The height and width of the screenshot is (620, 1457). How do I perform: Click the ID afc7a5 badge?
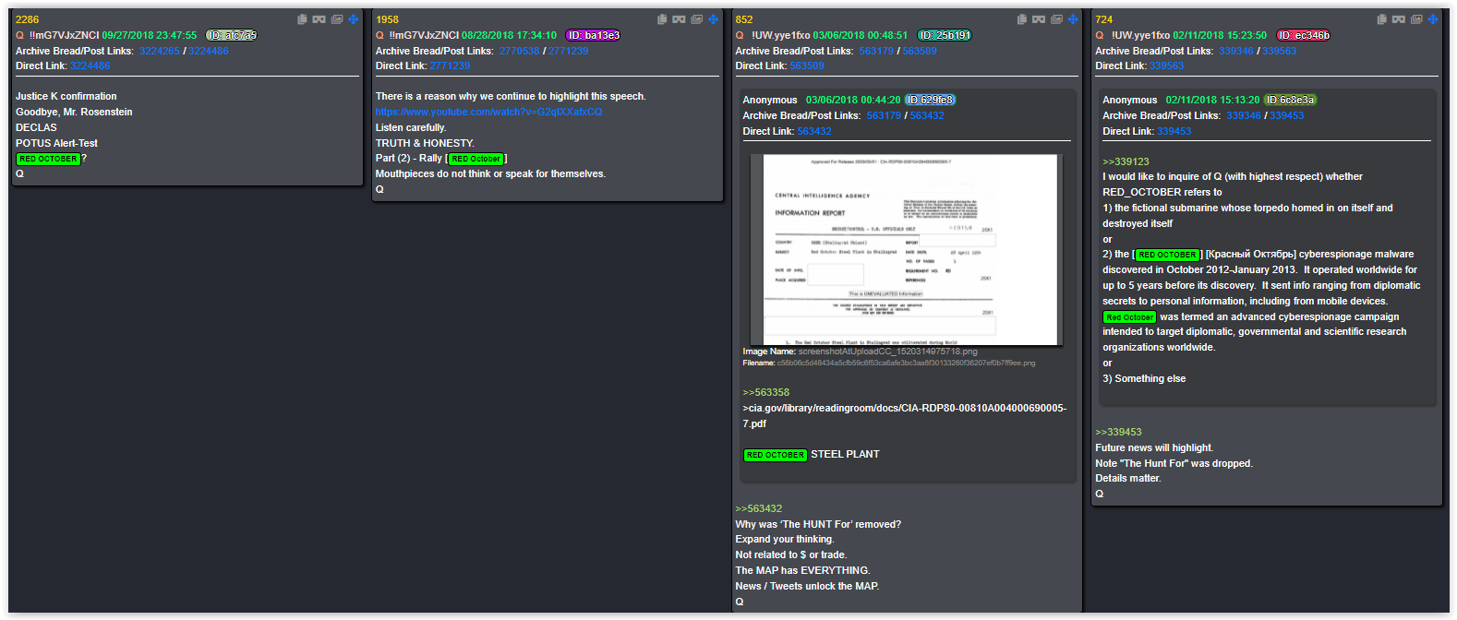pyautogui.click(x=232, y=35)
